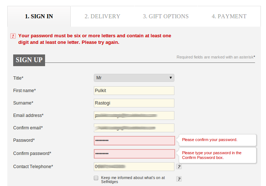
Task: Go to the 2. Delivery tab
Action: (x=102, y=16)
